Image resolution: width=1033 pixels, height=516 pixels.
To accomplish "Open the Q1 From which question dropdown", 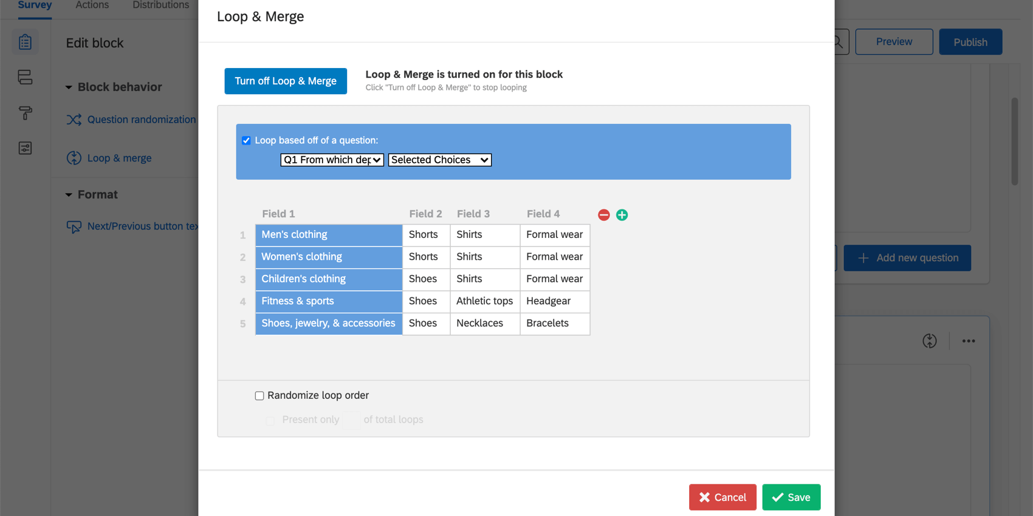I will click(332, 160).
